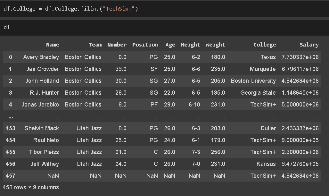Click the Height column header
This screenshot has width=329, height=196.
(x=190, y=45)
